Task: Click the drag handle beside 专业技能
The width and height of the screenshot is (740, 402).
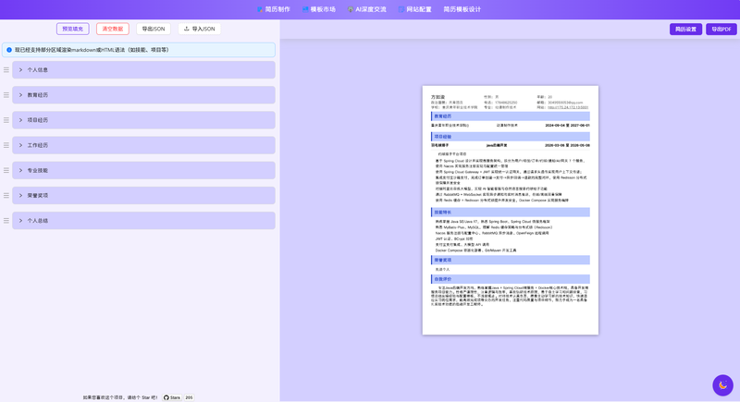Action: point(6,170)
